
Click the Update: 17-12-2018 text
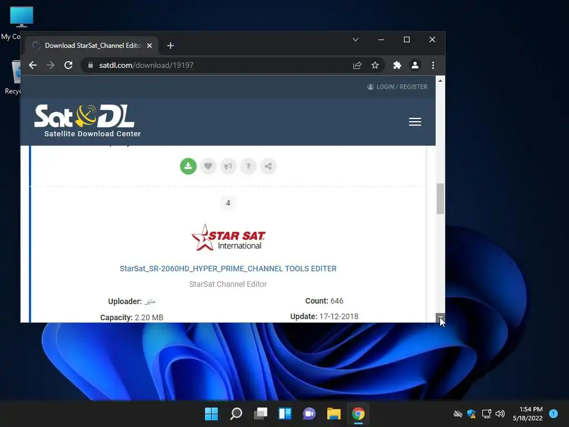coord(324,316)
